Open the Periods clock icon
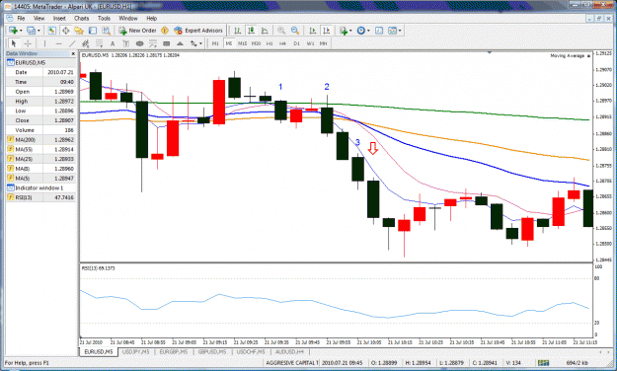The height and width of the screenshot is (371, 617). (361, 31)
